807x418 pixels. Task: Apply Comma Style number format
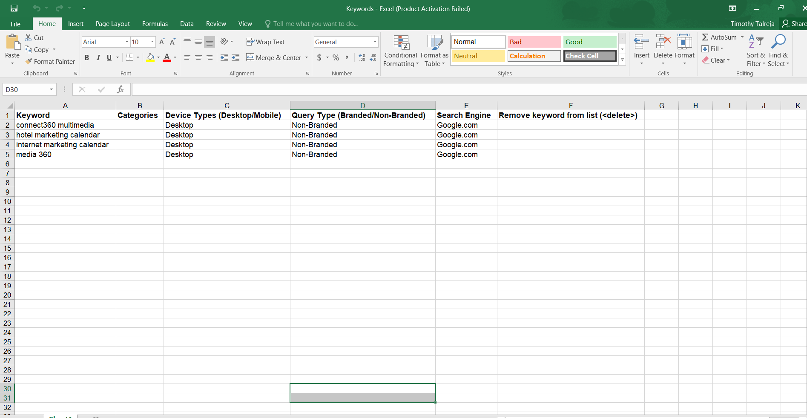347,57
